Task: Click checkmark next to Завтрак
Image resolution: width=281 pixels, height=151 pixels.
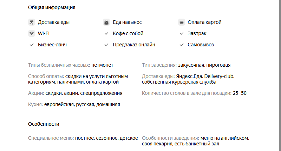Action: pyautogui.click(x=182, y=33)
